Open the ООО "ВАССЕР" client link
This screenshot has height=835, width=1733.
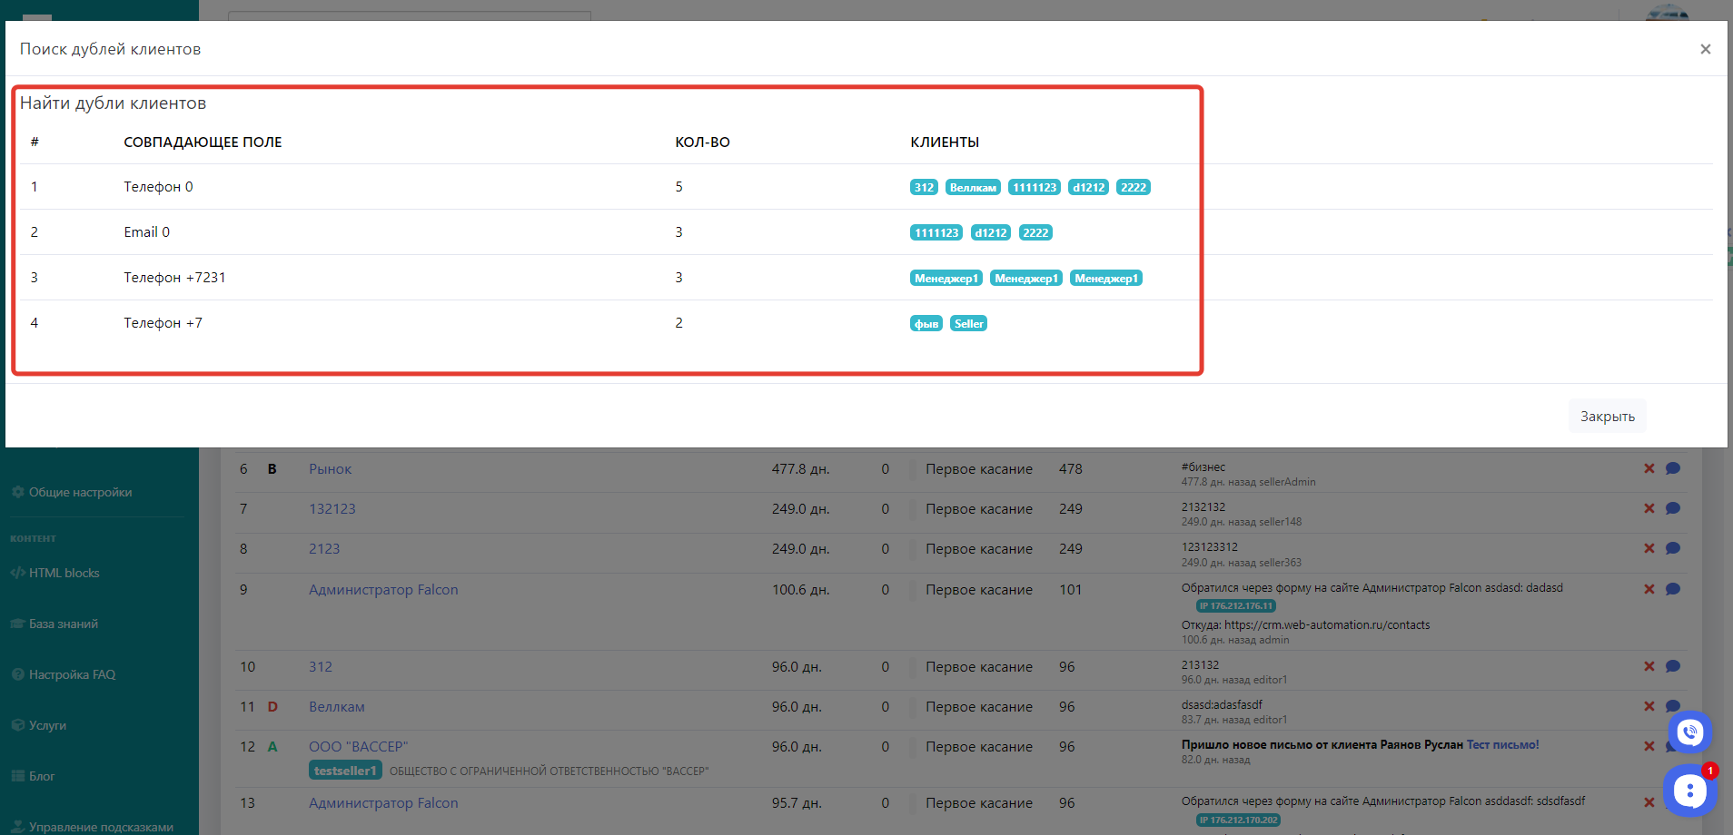pos(358,747)
